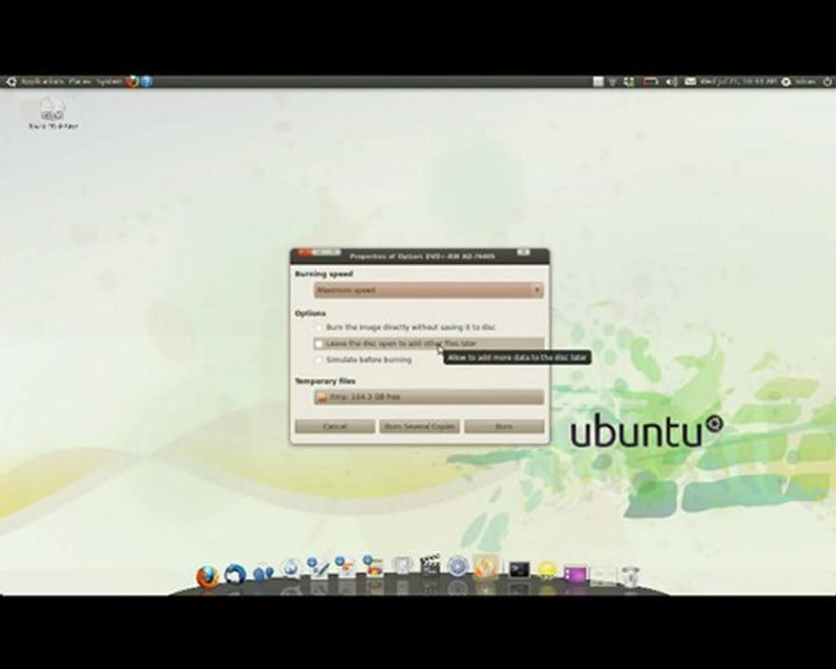Click the Cancel button in the dialog

tap(334, 426)
